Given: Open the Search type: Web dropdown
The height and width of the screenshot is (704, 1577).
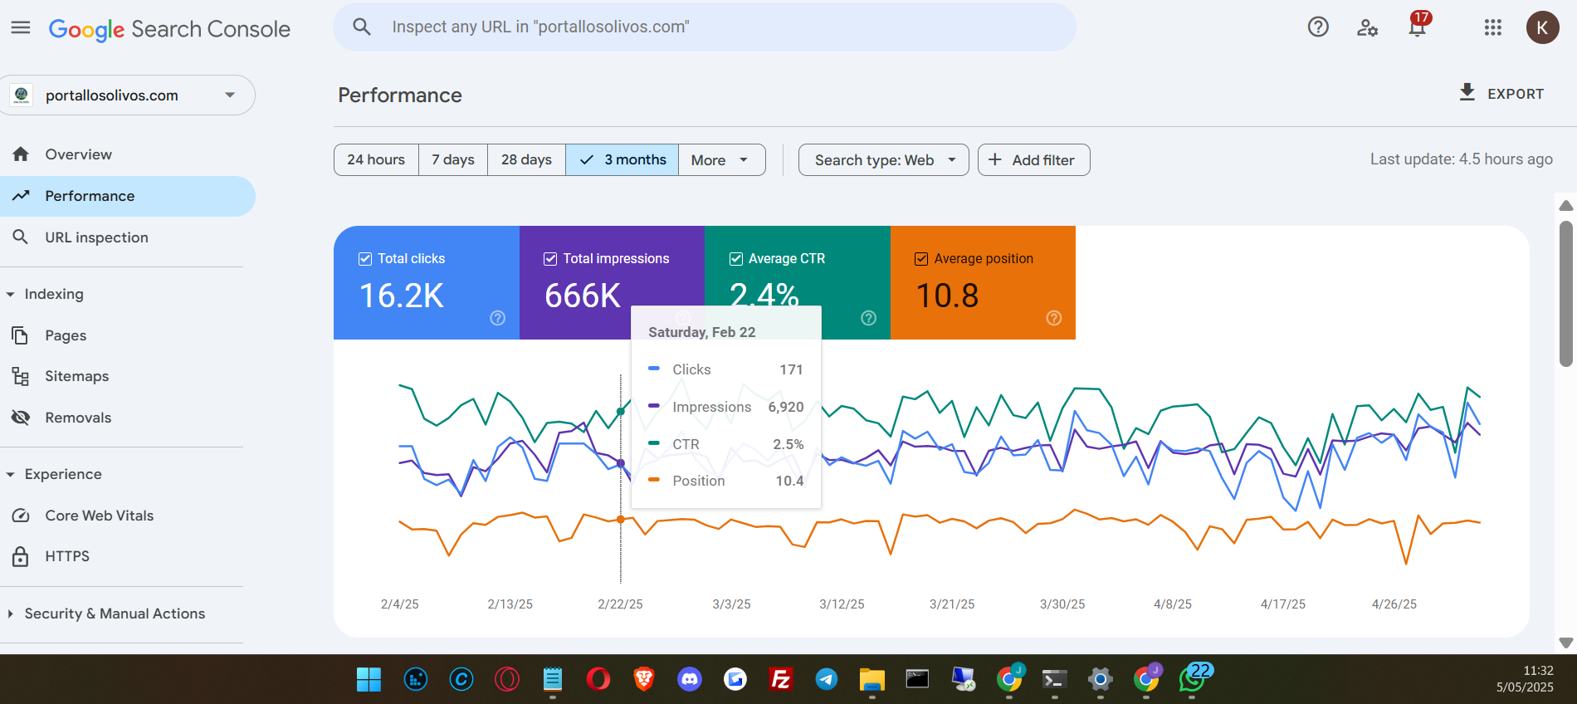Looking at the screenshot, I should (883, 160).
